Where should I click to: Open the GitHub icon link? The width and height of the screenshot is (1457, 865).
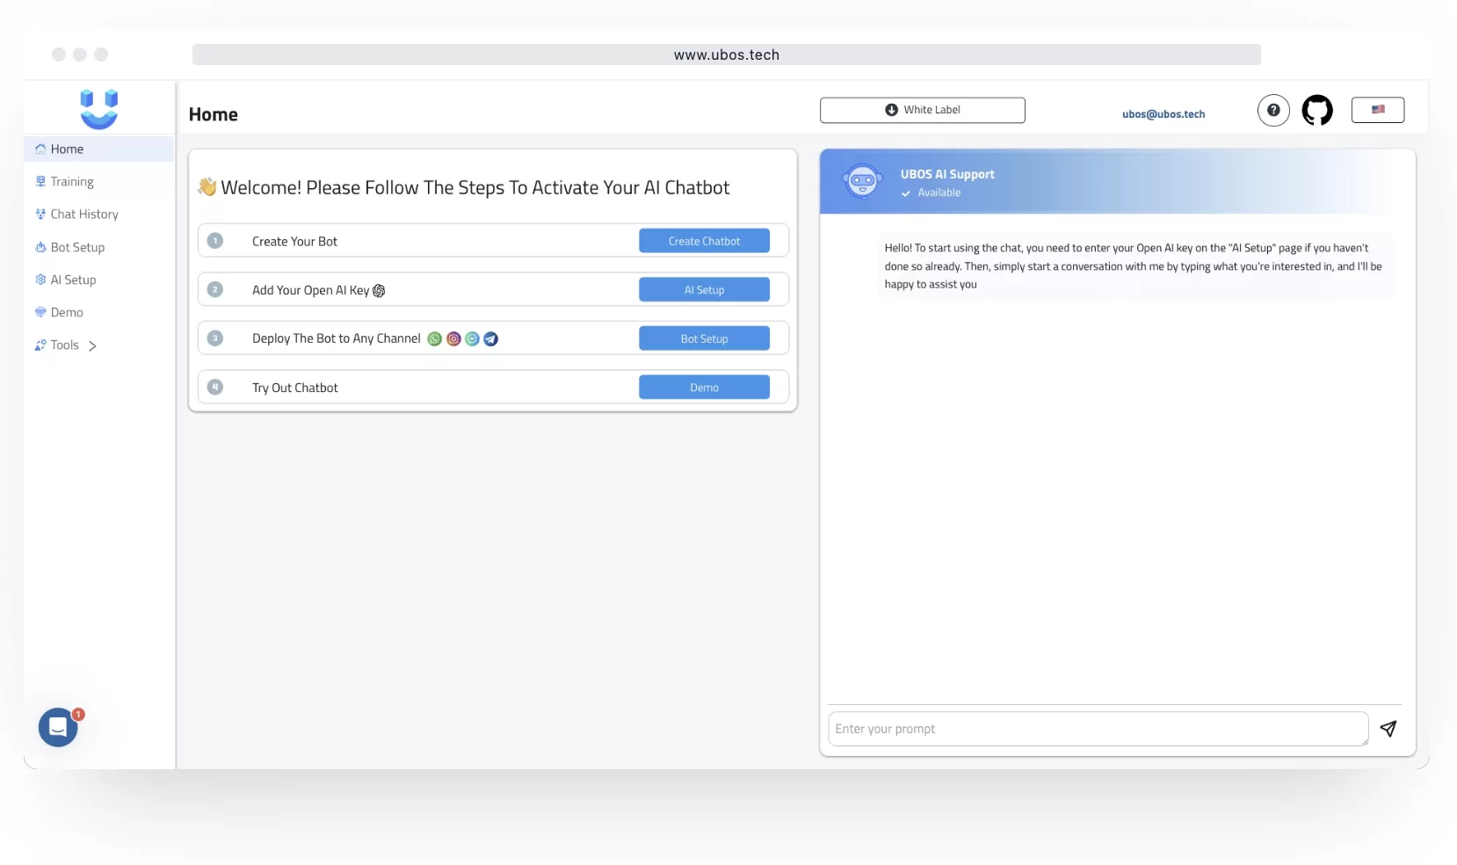pos(1317,111)
